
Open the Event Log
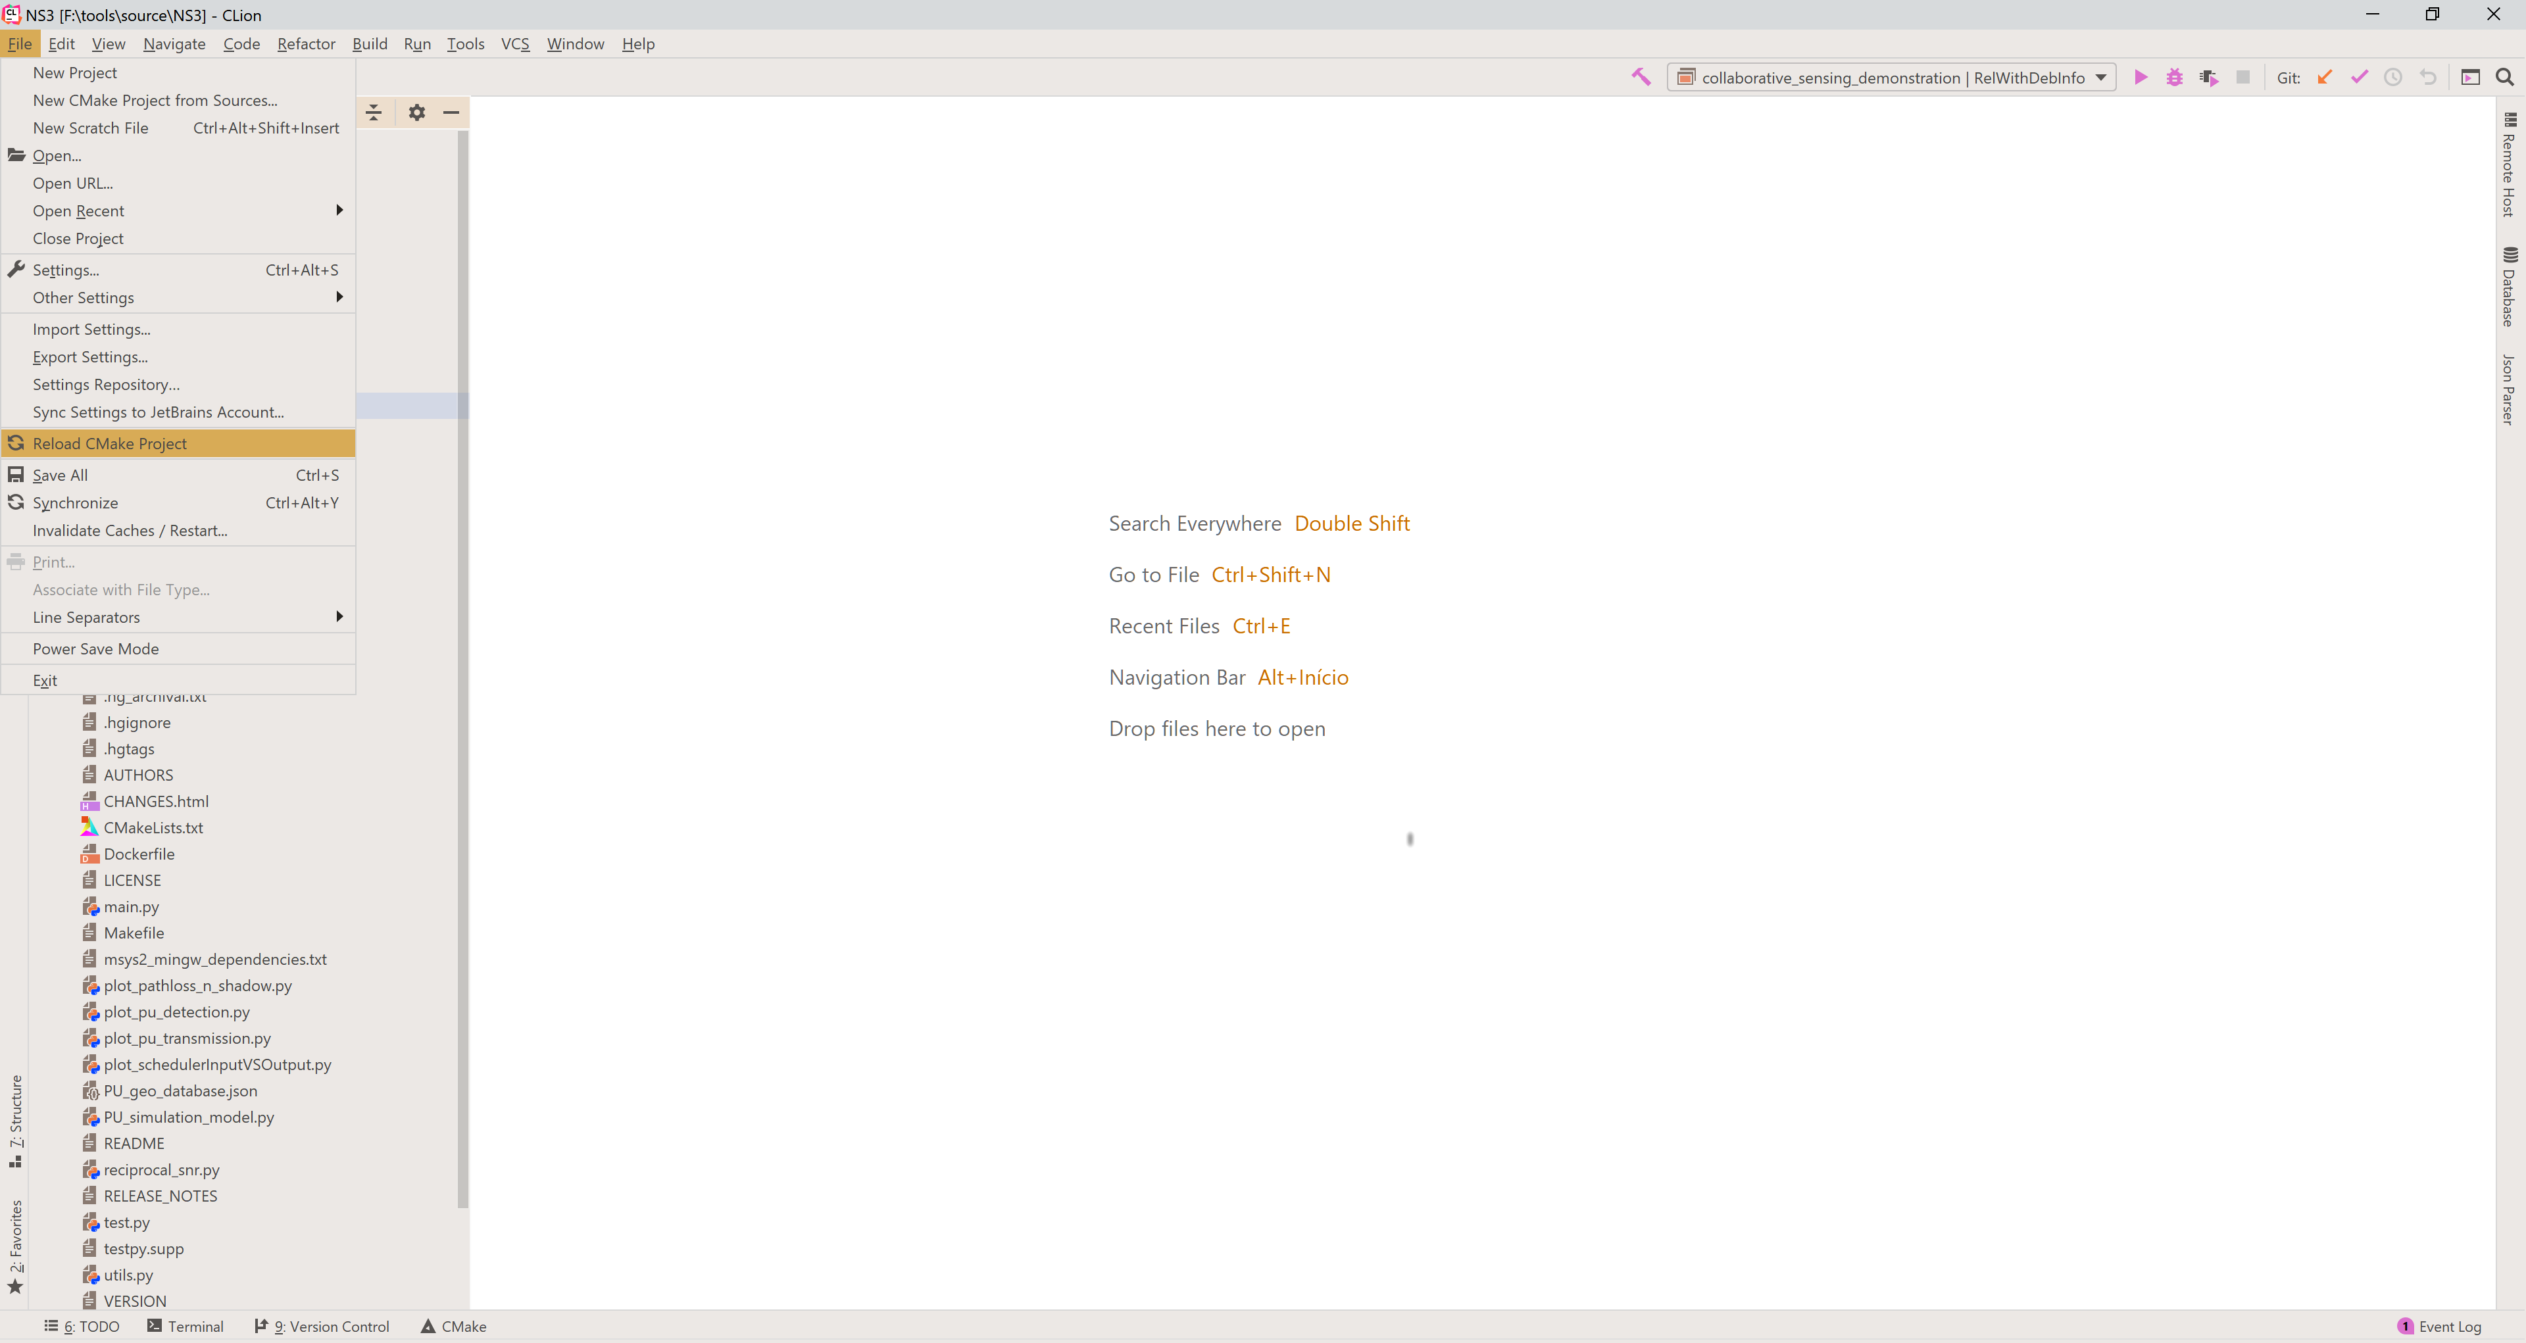click(2440, 1327)
